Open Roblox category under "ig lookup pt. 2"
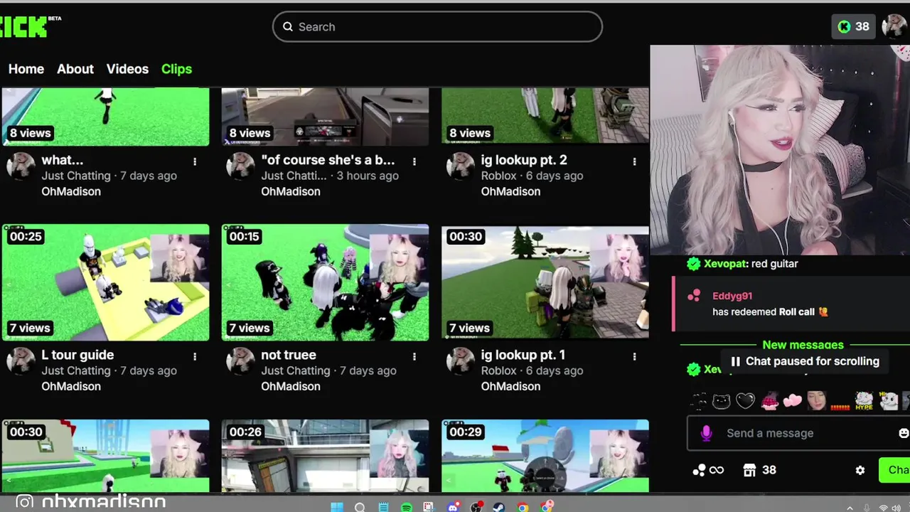This screenshot has height=512, width=910. (x=499, y=176)
